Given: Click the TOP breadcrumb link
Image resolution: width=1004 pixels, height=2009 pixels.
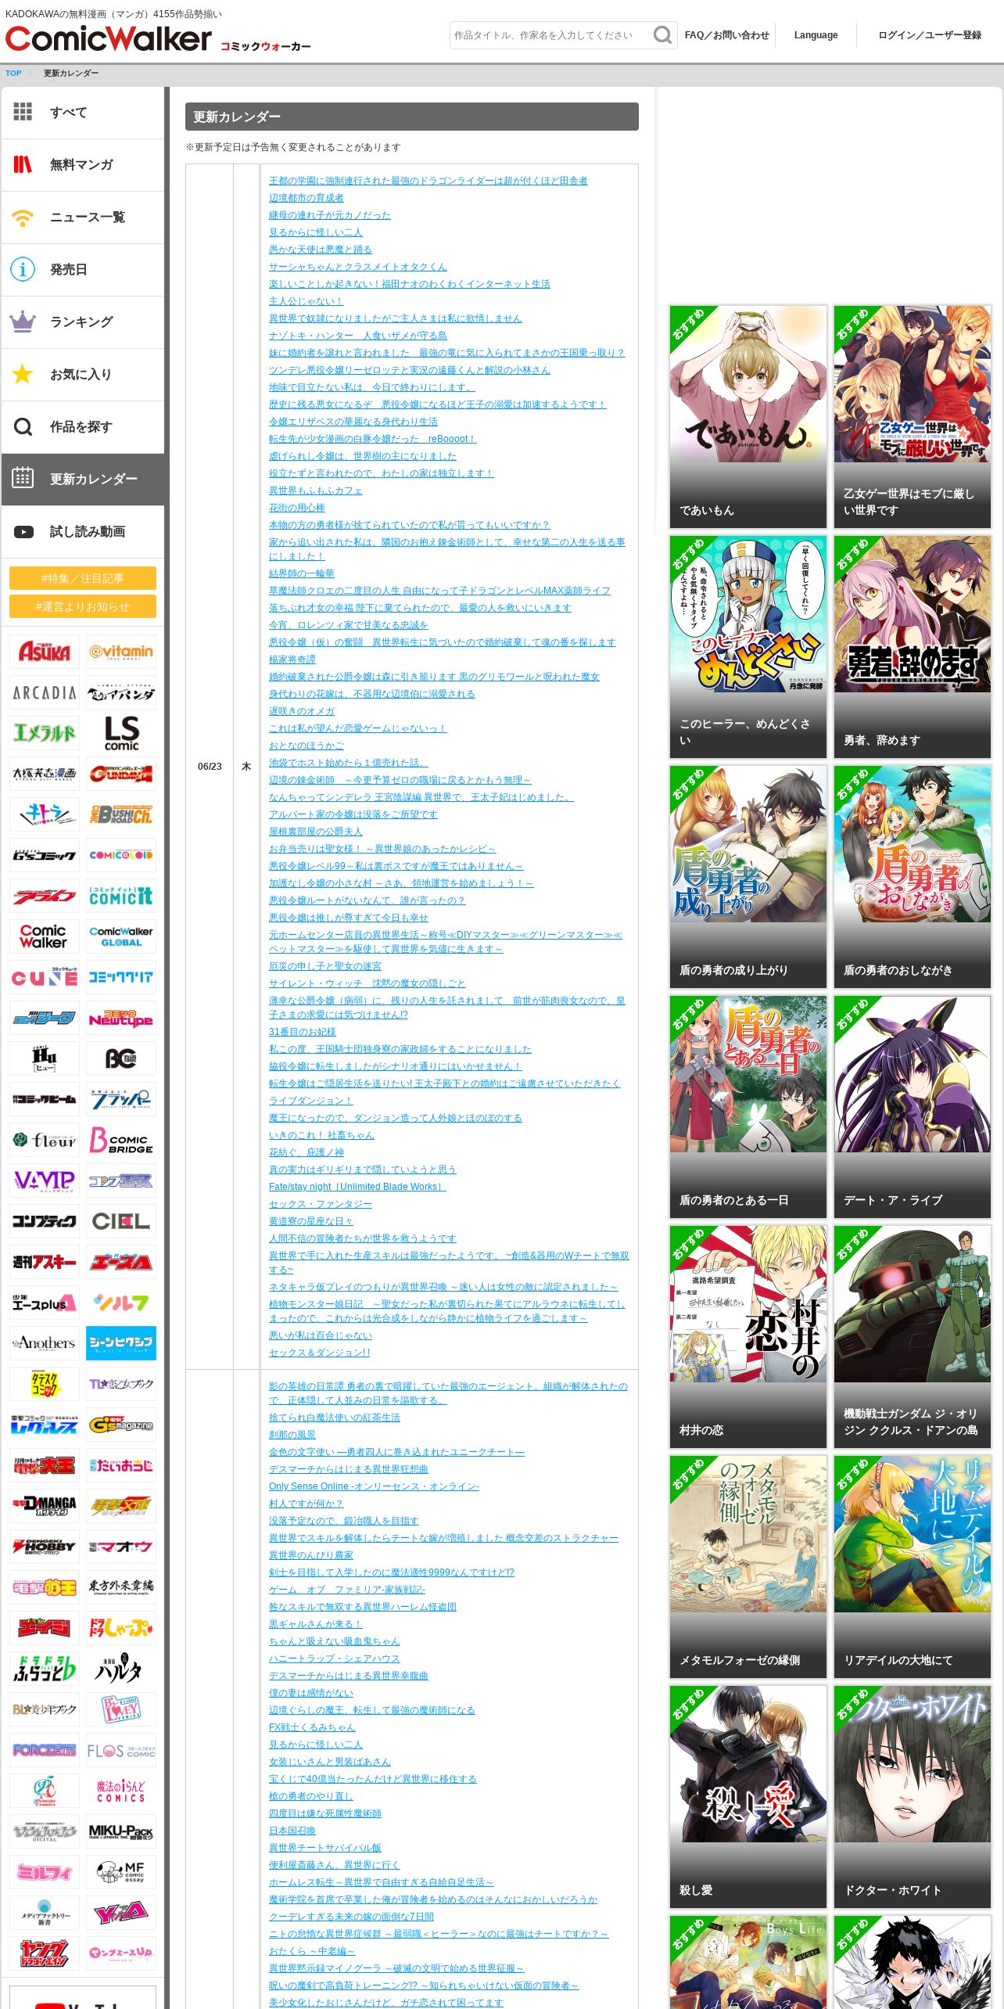Looking at the screenshot, I should tap(13, 74).
